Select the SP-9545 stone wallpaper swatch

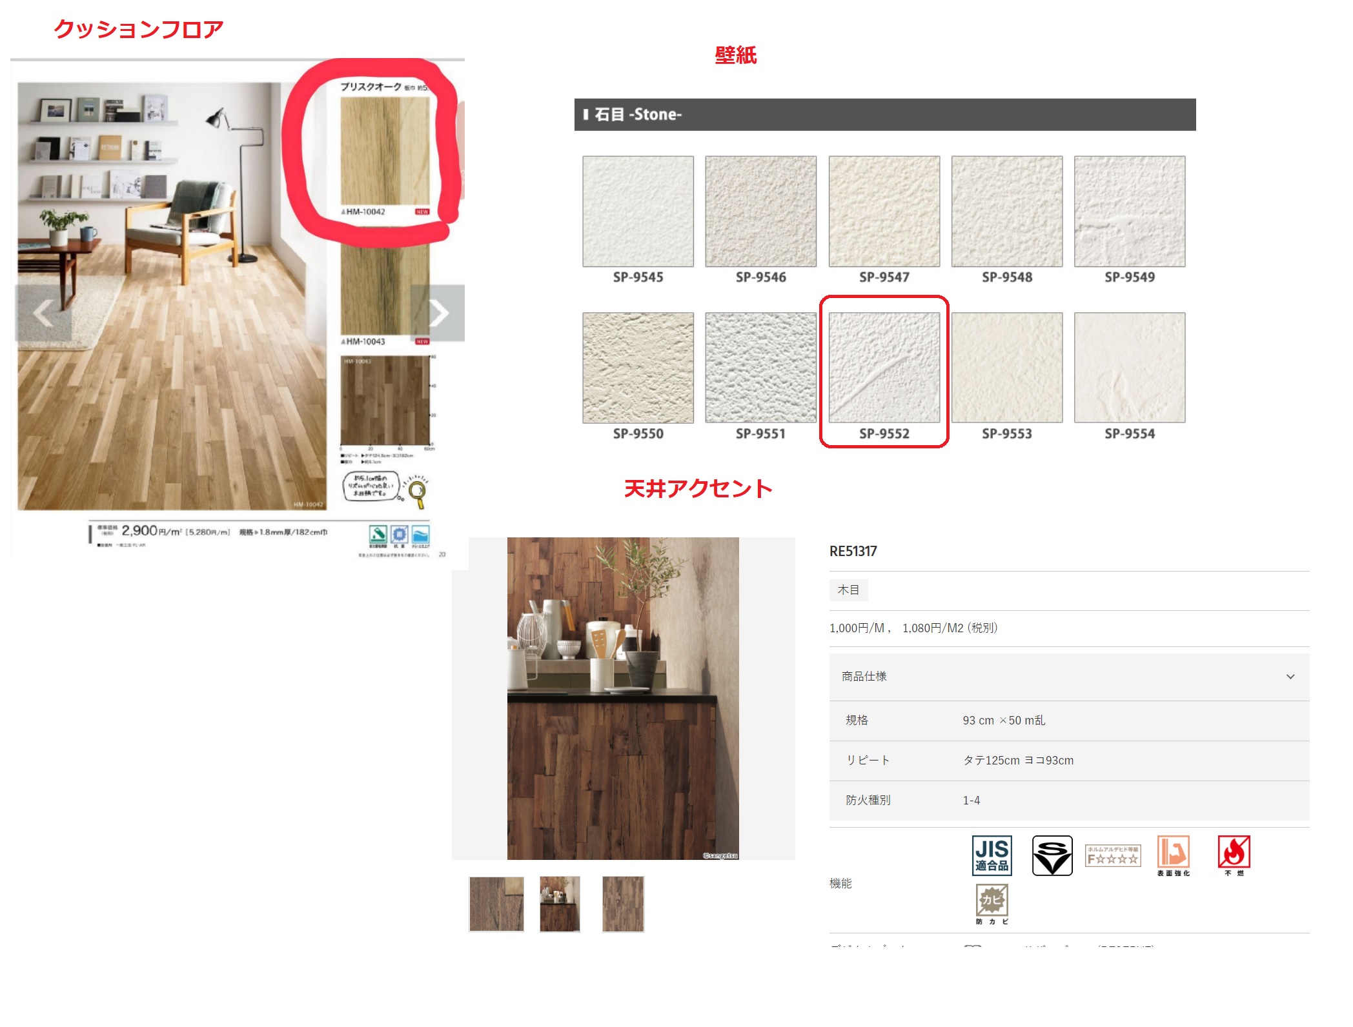(x=638, y=211)
